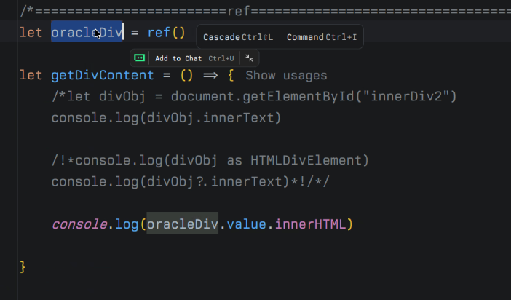511x300 pixels.
Task: Click the let keyword before oracleDiv
Action: (x=31, y=32)
